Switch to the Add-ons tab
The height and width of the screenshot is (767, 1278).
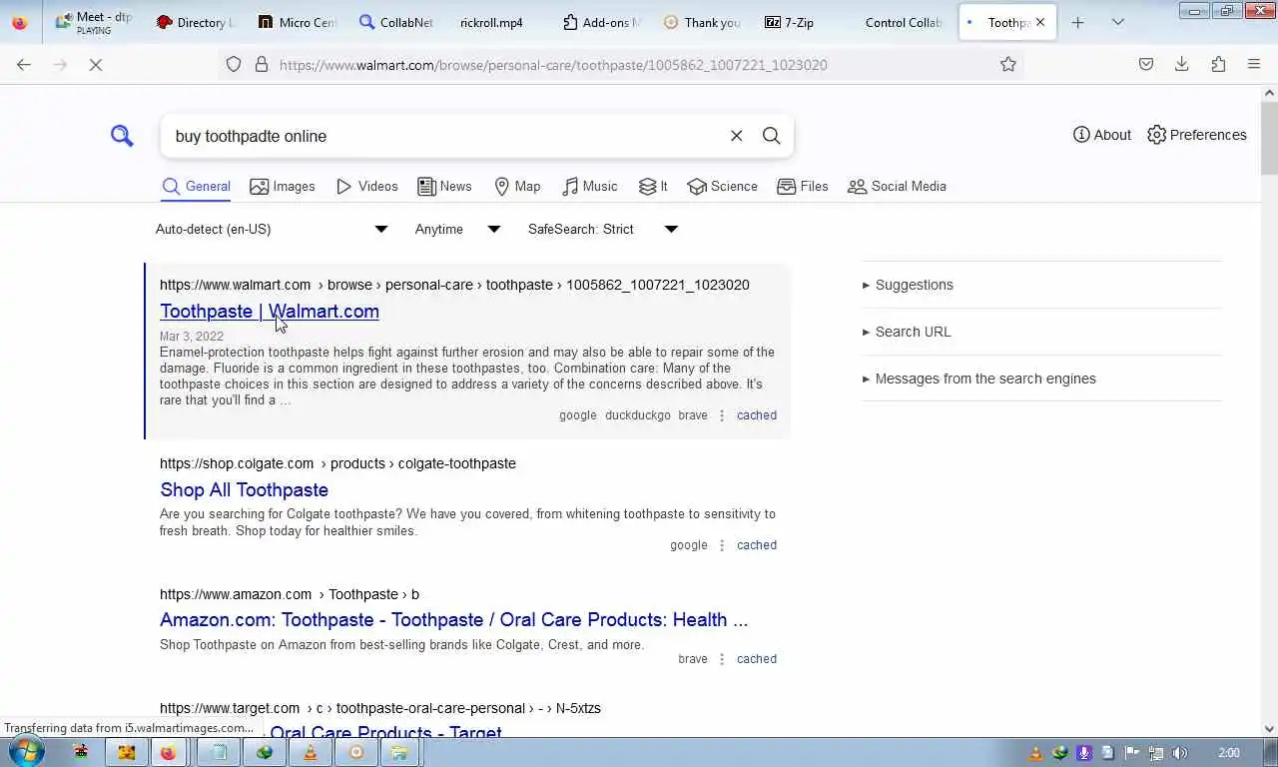[x=600, y=22]
